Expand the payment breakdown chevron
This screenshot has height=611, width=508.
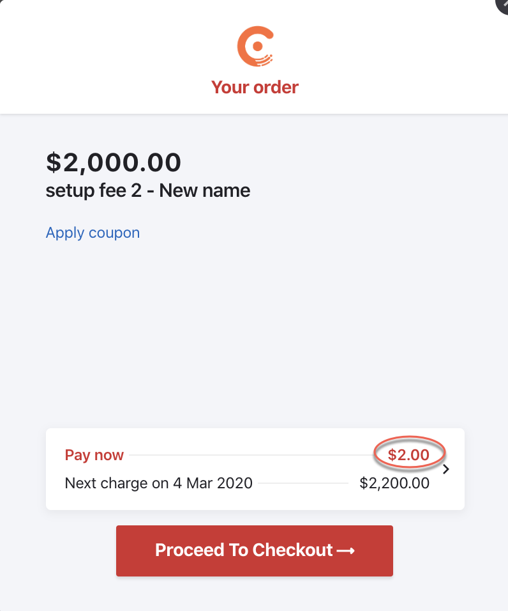pos(446,470)
